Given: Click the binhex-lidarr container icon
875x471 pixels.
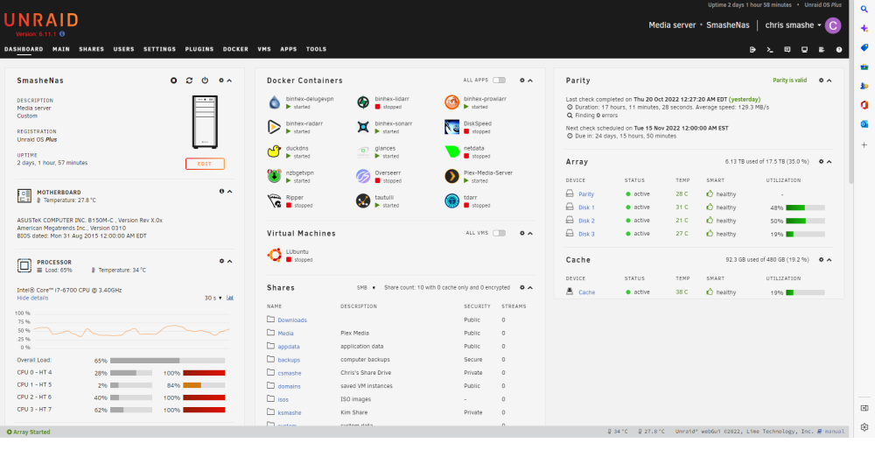Looking at the screenshot, I should click(x=363, y=102).
